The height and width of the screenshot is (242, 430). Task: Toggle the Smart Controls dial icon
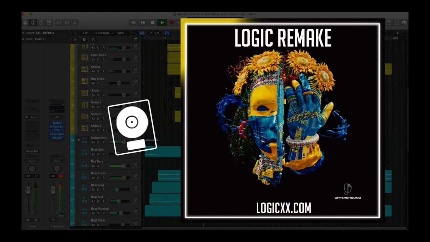59,23
